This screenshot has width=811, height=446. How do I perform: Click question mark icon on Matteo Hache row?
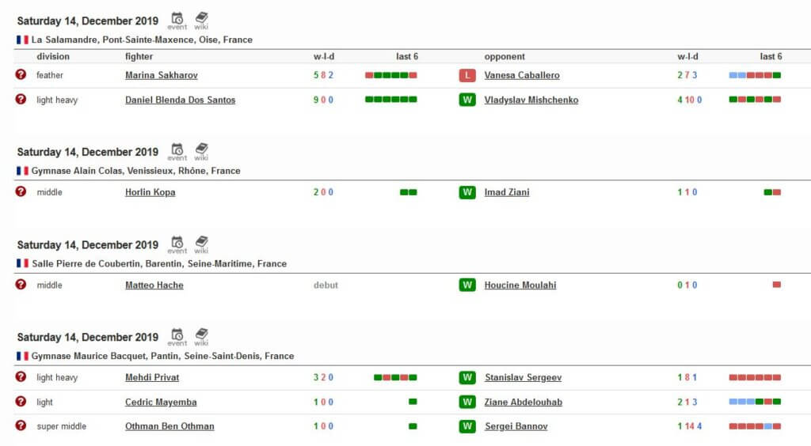[21, 284]
